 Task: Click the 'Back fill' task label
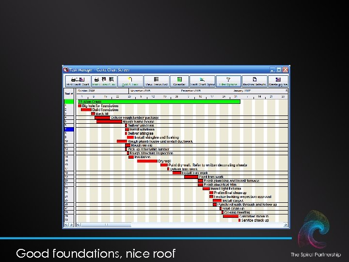102,114
